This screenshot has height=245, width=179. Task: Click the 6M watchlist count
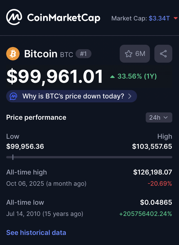(140, 54)
